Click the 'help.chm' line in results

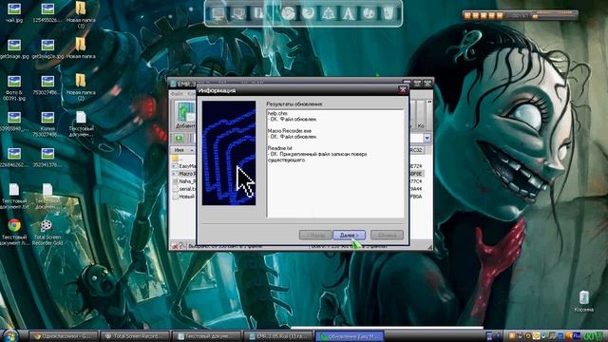[277, 113]
